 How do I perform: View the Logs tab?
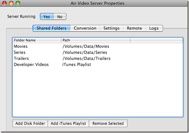click(x=154, y=28)
